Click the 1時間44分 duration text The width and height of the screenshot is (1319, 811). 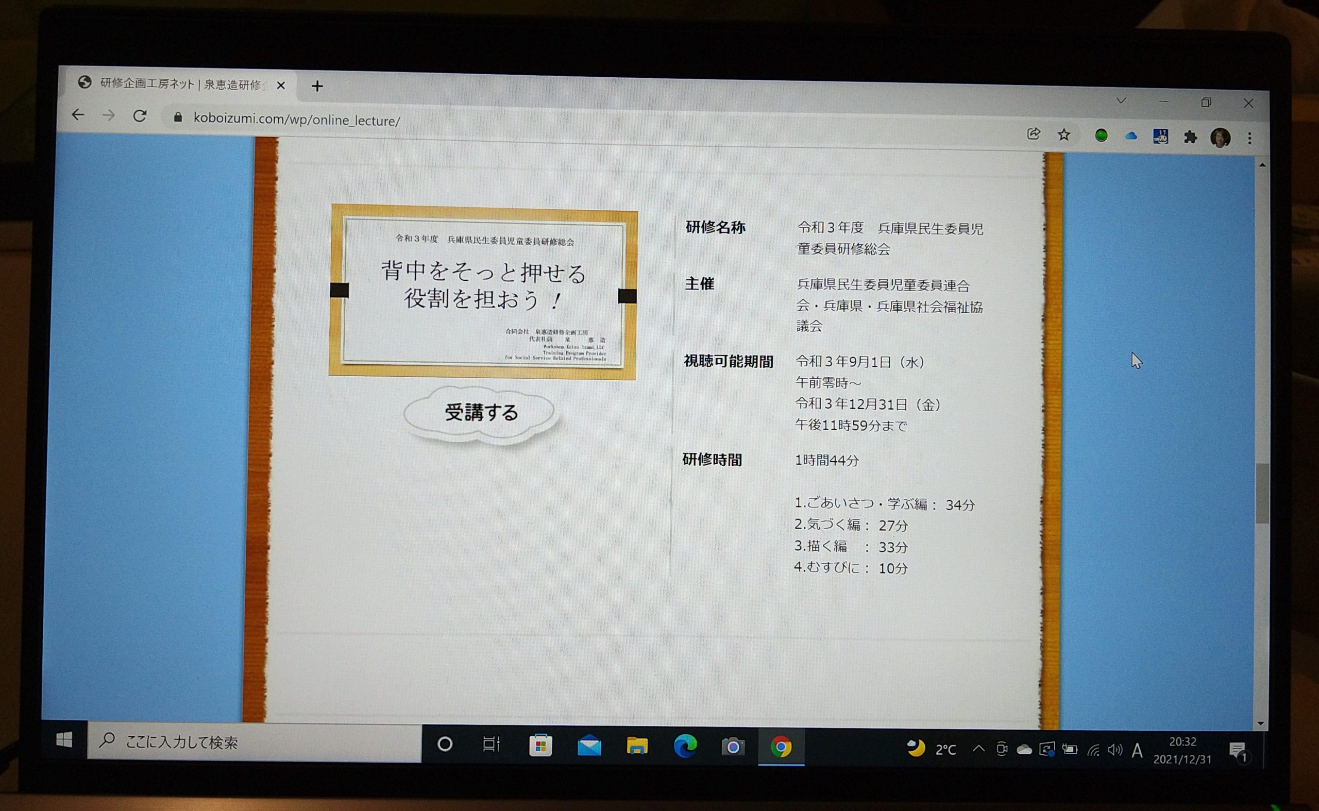tap(826, 461)
